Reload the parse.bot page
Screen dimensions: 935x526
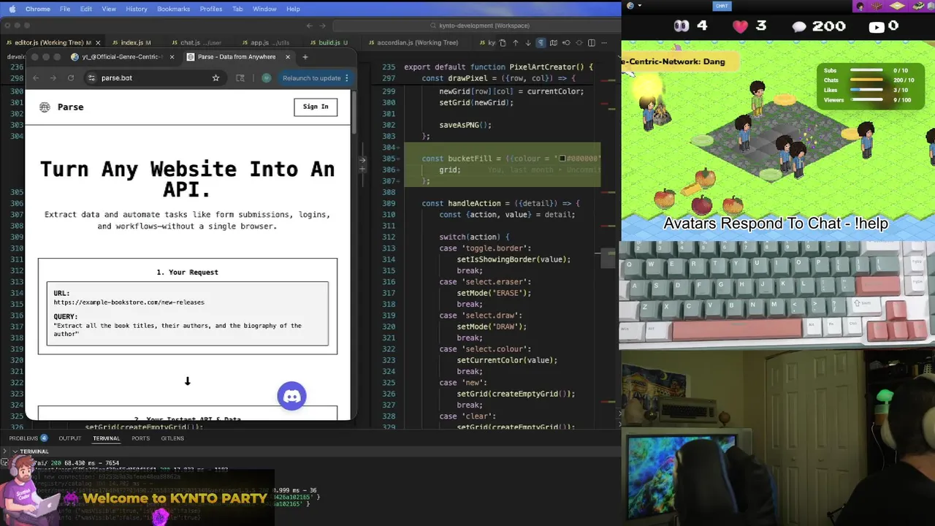[71, 78]
